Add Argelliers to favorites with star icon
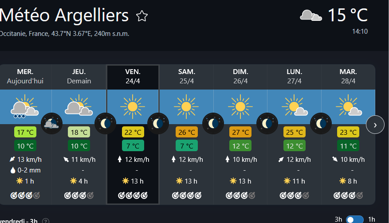The height and width of the screenshot is (223, 389). [x=142, y=16]
